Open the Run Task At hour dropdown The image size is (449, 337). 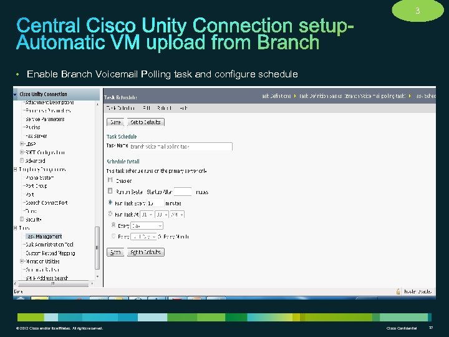click(x=147, y=215)
